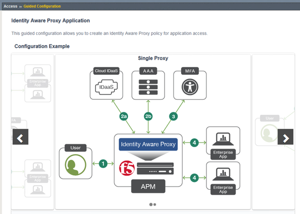Click the Single Proxy slide title
This screenshot has width=300, height=214.
[153, 58]
